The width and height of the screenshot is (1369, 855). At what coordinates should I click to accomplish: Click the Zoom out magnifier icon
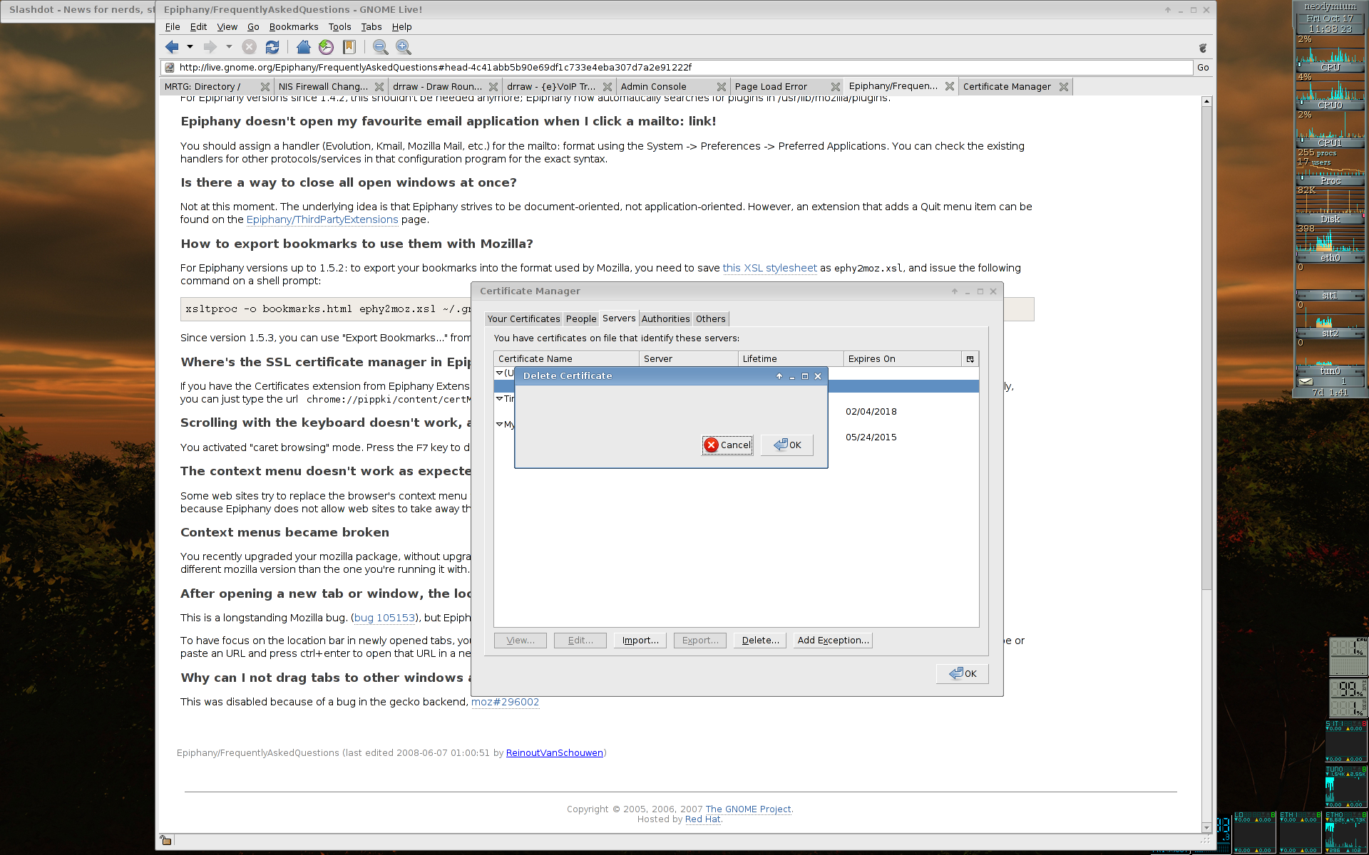pos(381,47)
